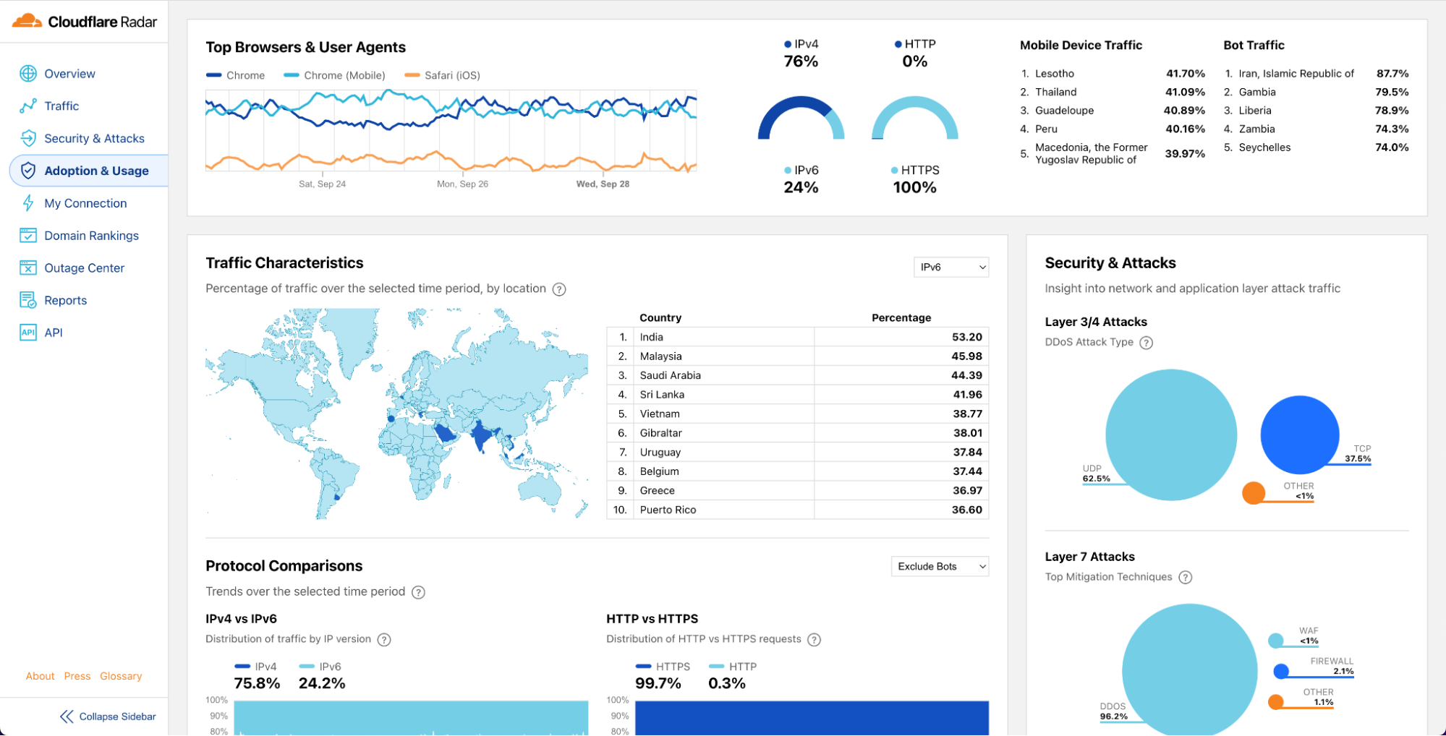Open the API sidebar link

54,333
